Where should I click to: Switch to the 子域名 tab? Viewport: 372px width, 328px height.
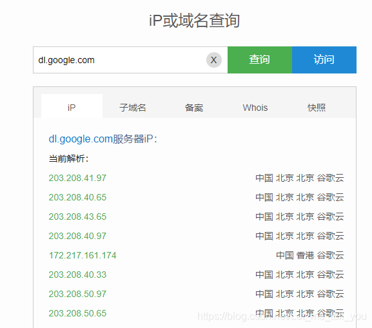(133, 108)
